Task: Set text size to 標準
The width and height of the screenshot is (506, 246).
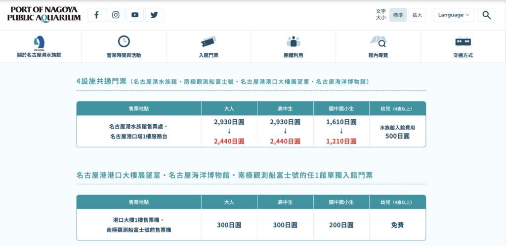Action: click(x=398, y=15)
